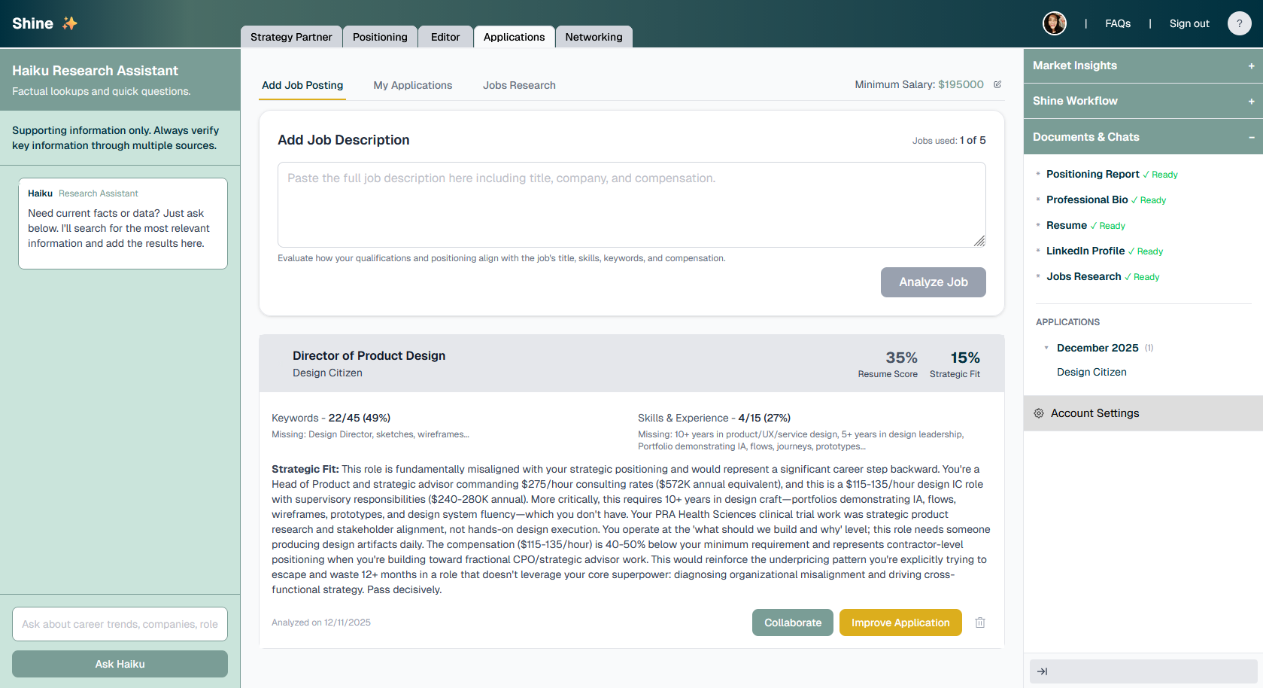Click the 15% Strategic Fit value
The width and height of the screenshot is (1263, 688).
[965, 358]
